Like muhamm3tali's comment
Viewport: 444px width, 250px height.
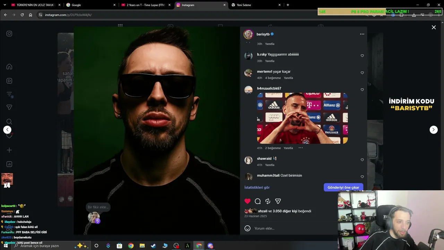pos(362,177)
